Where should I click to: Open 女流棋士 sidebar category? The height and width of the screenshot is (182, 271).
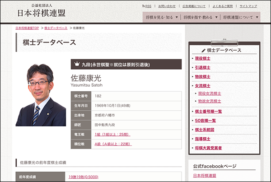[x=203, y=85]
